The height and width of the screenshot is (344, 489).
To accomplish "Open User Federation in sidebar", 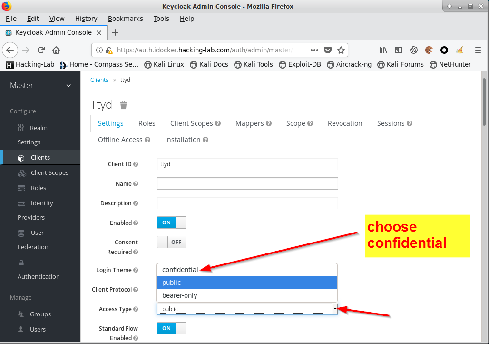I will click(x=40, y=240).
